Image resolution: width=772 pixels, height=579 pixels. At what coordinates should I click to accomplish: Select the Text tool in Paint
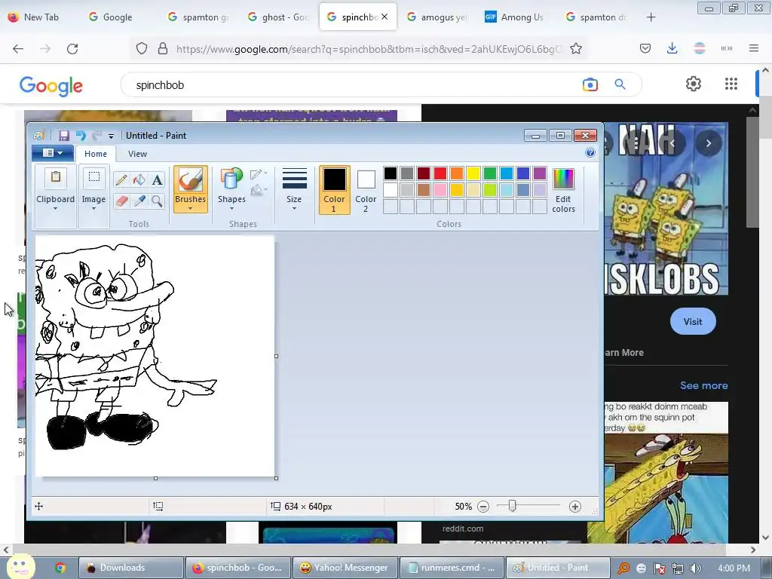pyautogui.click(x=157, y=179)
